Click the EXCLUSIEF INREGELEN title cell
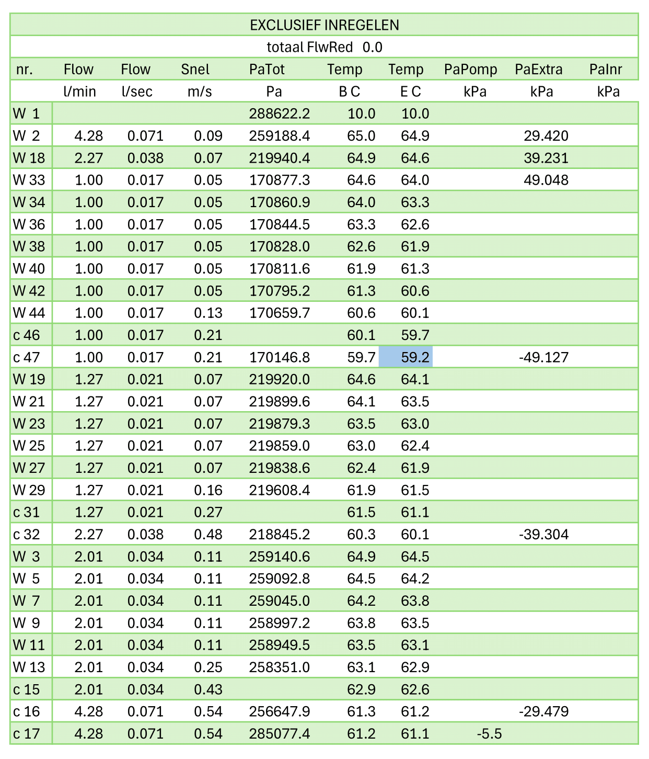The width and height of the screenshot is (649, 759). click(x=324, y=25)
